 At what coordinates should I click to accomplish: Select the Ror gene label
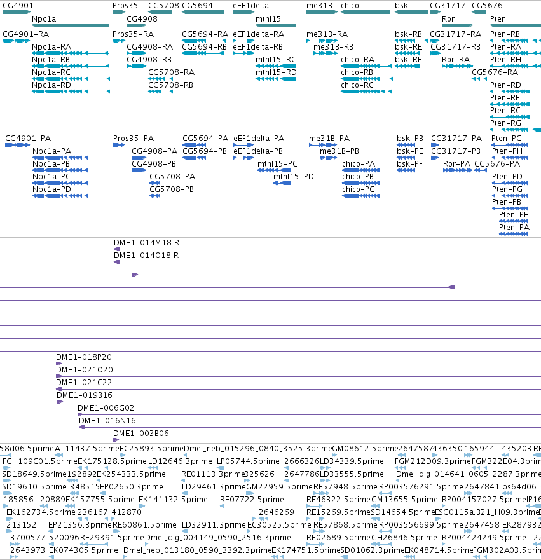(x=448, y=19)
